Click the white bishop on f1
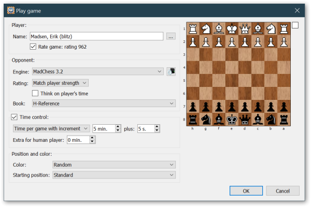This screenshot has height=207, width=311. pos(219,29)
